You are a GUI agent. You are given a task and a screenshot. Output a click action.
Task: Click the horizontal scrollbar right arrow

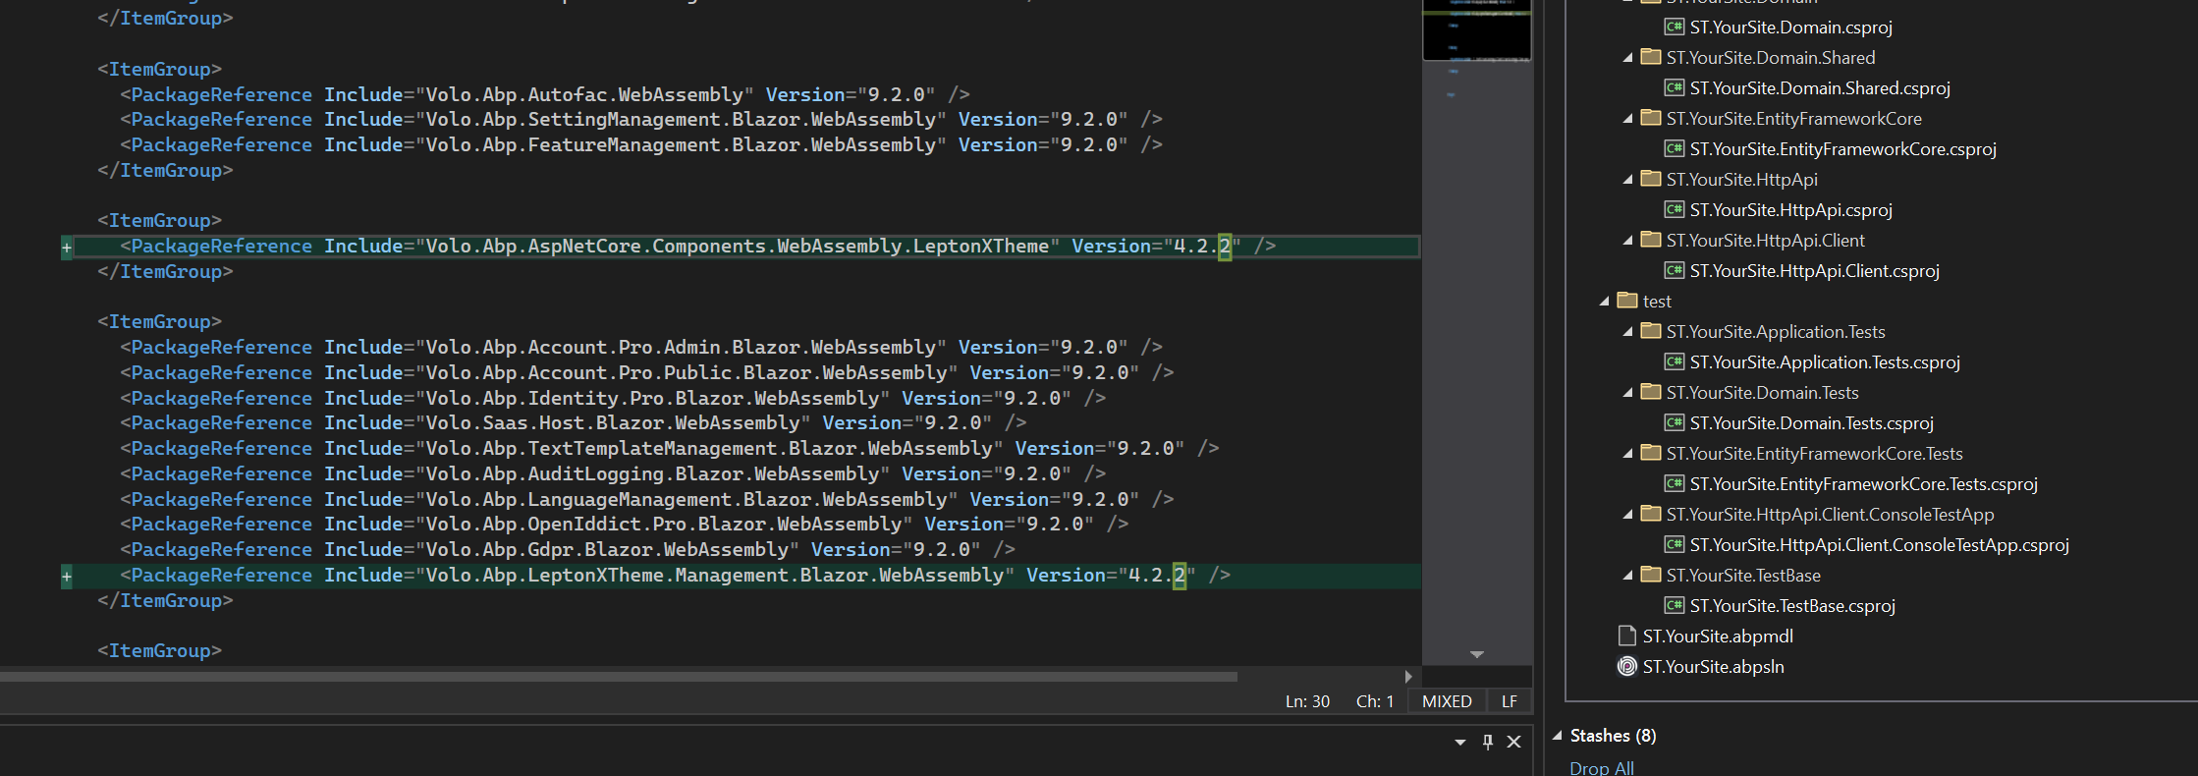click(1408, 677)
